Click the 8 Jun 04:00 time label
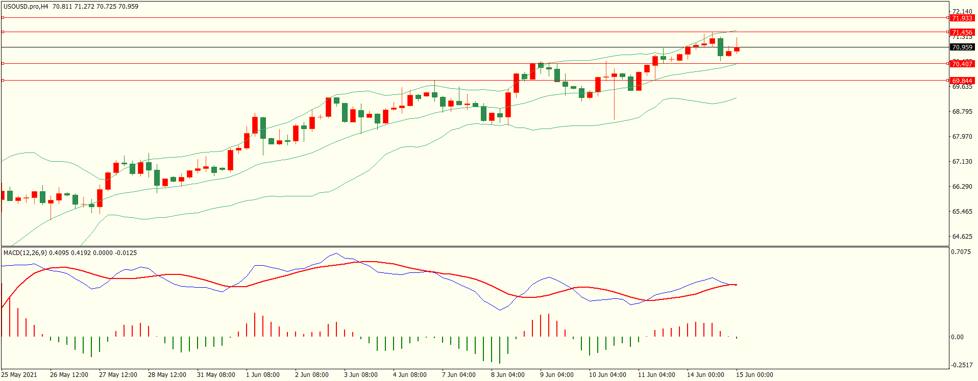Viewport: 978px width, 381px height. 508,375
